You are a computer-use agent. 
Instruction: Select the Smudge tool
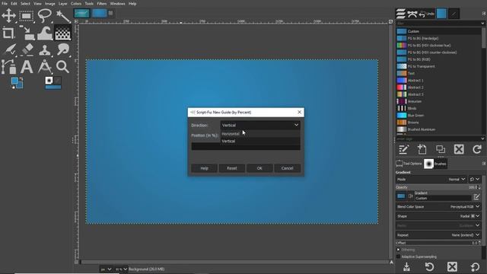tap(62, 49)
